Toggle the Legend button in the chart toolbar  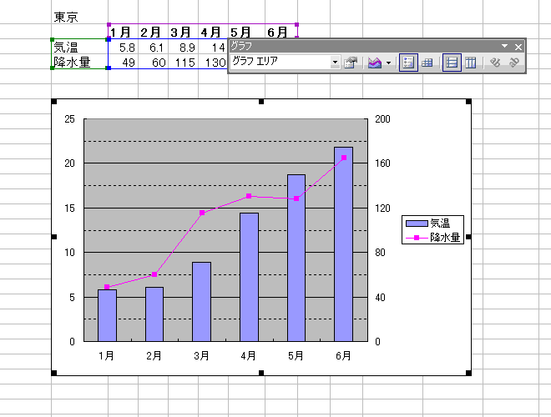[408, 63]
